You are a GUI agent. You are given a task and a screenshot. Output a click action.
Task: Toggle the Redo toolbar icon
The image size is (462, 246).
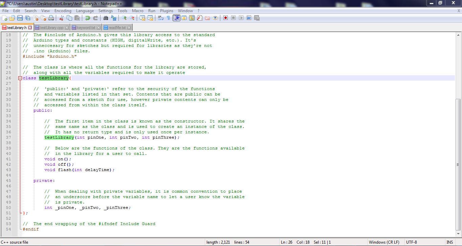tap(96, 18)
